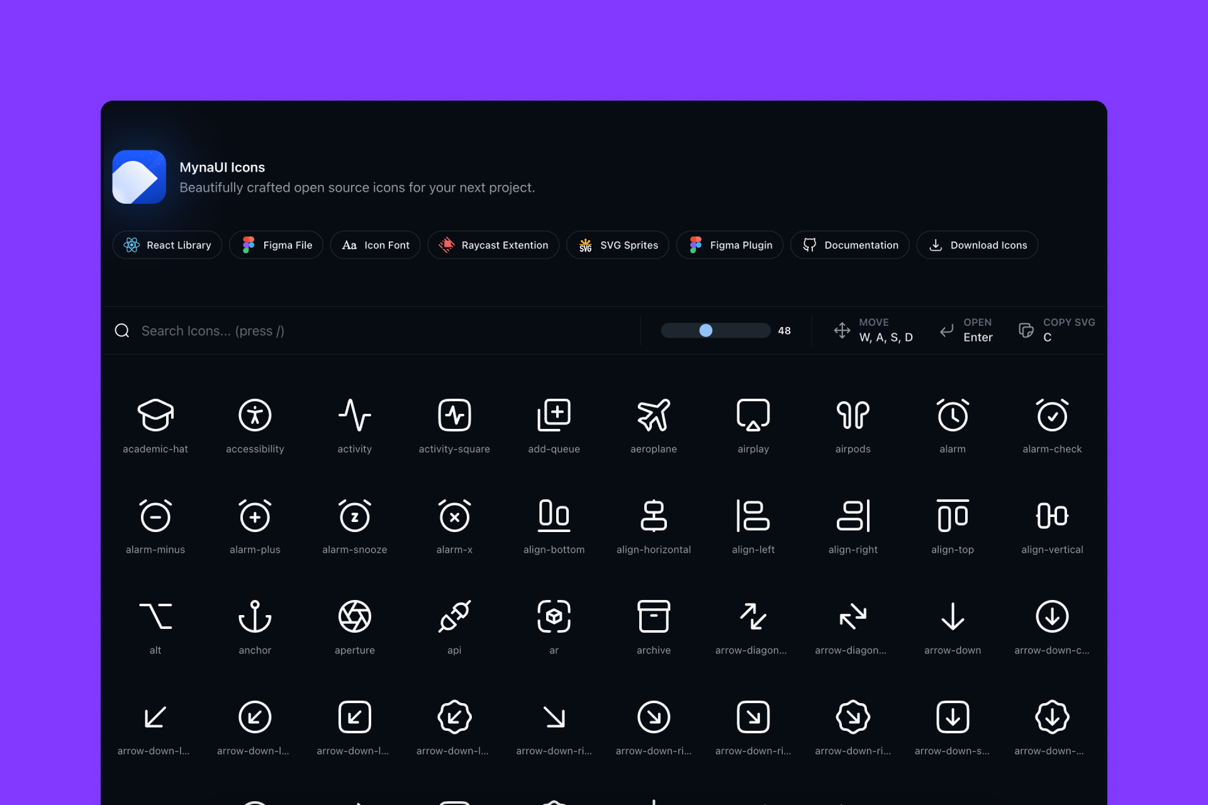The image size is (1208, 805).
Task: Select the activity-square icon
Action: 454,415
